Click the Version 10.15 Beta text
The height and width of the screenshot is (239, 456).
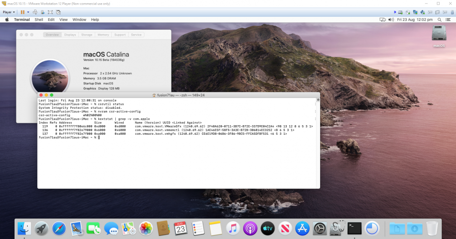104,60
